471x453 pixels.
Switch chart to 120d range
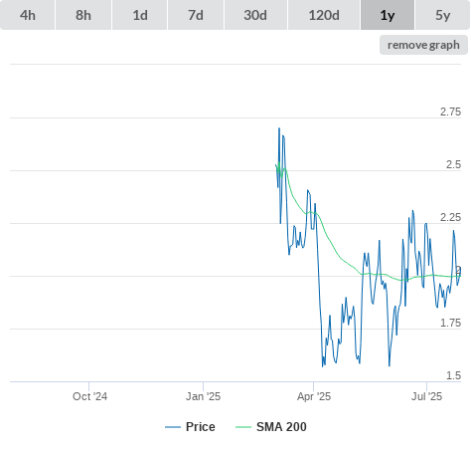pos(324,15)
